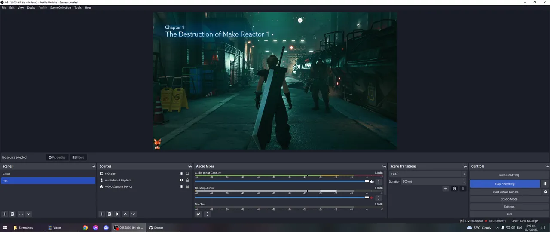550x232 pixels.
Task: Open Discord from the taskbar
Action: pyautogui.click(x=106, y=228)
